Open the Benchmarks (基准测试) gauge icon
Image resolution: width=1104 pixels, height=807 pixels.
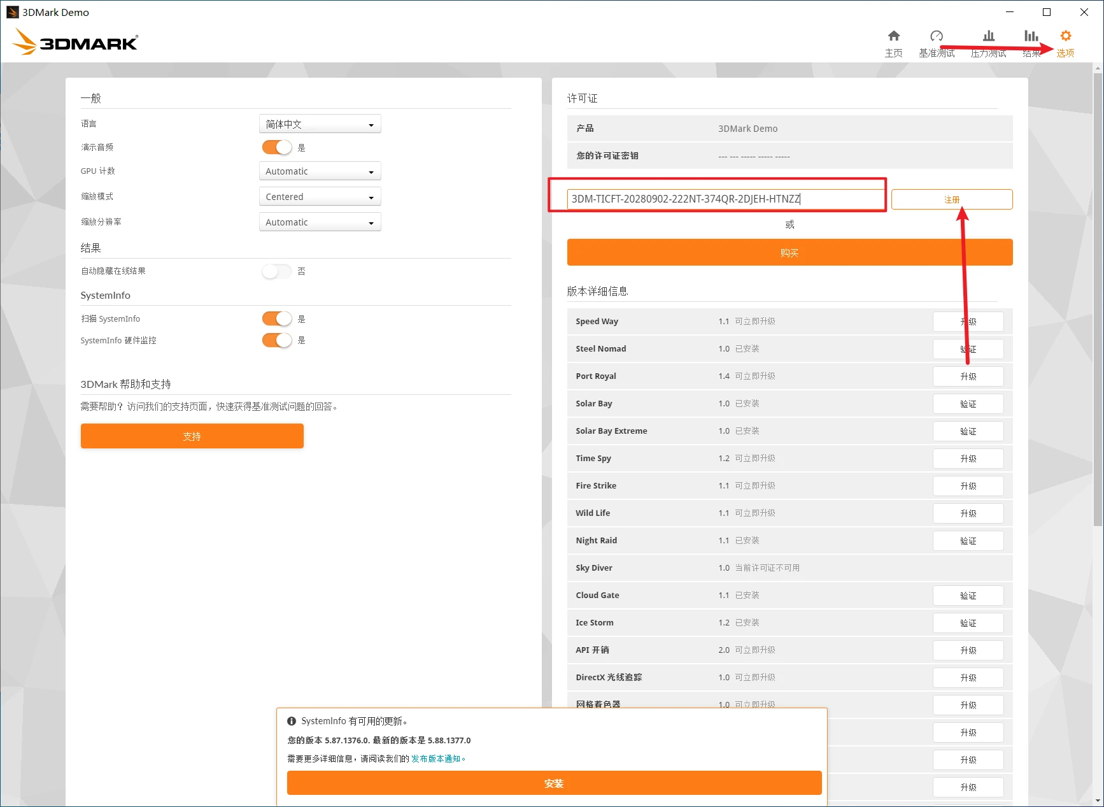[x=937, y=36]
